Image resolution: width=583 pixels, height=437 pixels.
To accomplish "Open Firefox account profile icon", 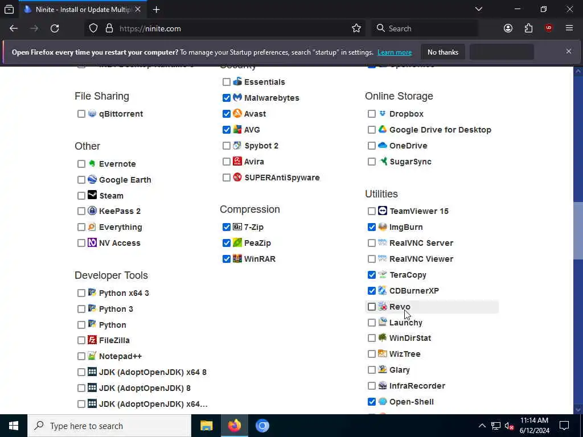I will (x=508, y=28).
